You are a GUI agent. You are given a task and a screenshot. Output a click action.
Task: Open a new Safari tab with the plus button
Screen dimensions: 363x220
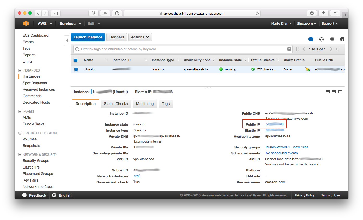pos(345,15)
